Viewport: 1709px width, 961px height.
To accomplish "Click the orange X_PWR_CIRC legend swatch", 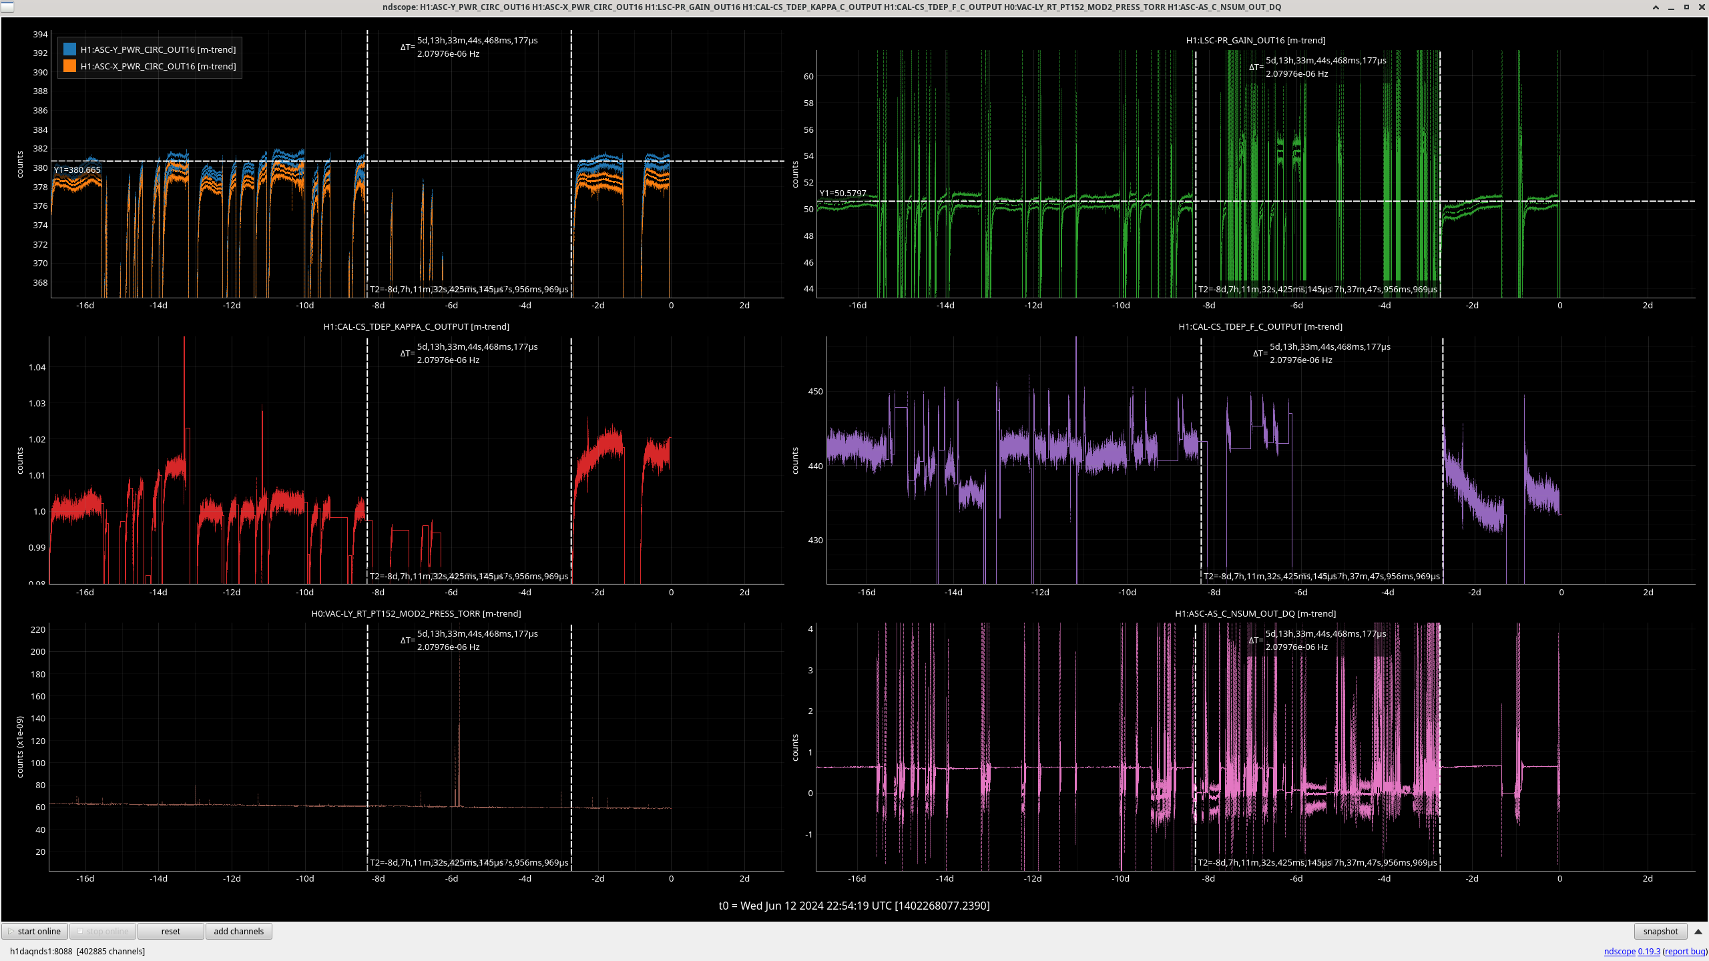I will pos(69,66).
